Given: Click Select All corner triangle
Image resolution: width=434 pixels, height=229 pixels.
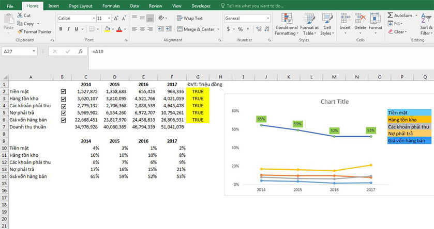Looking at the screenshot, I should coord(5,77).
